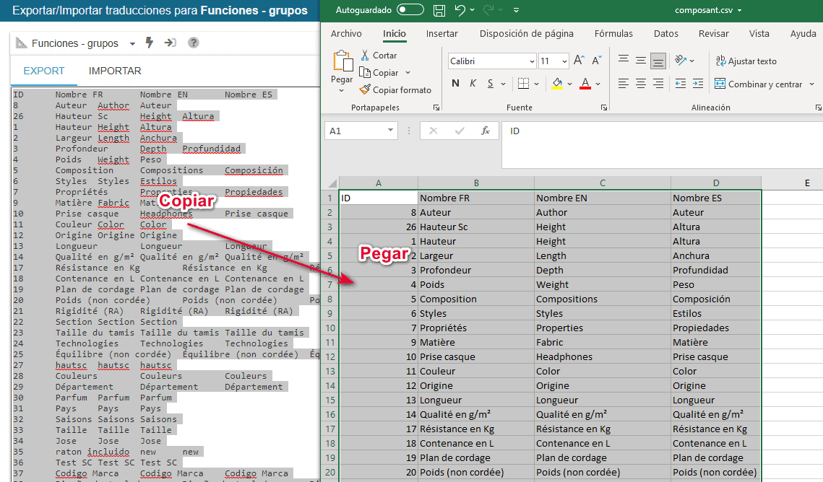Viewport: 823px width, 482px height.
Task: Click the Copiar formato paintbrush
Action: [x=365, y=90]
